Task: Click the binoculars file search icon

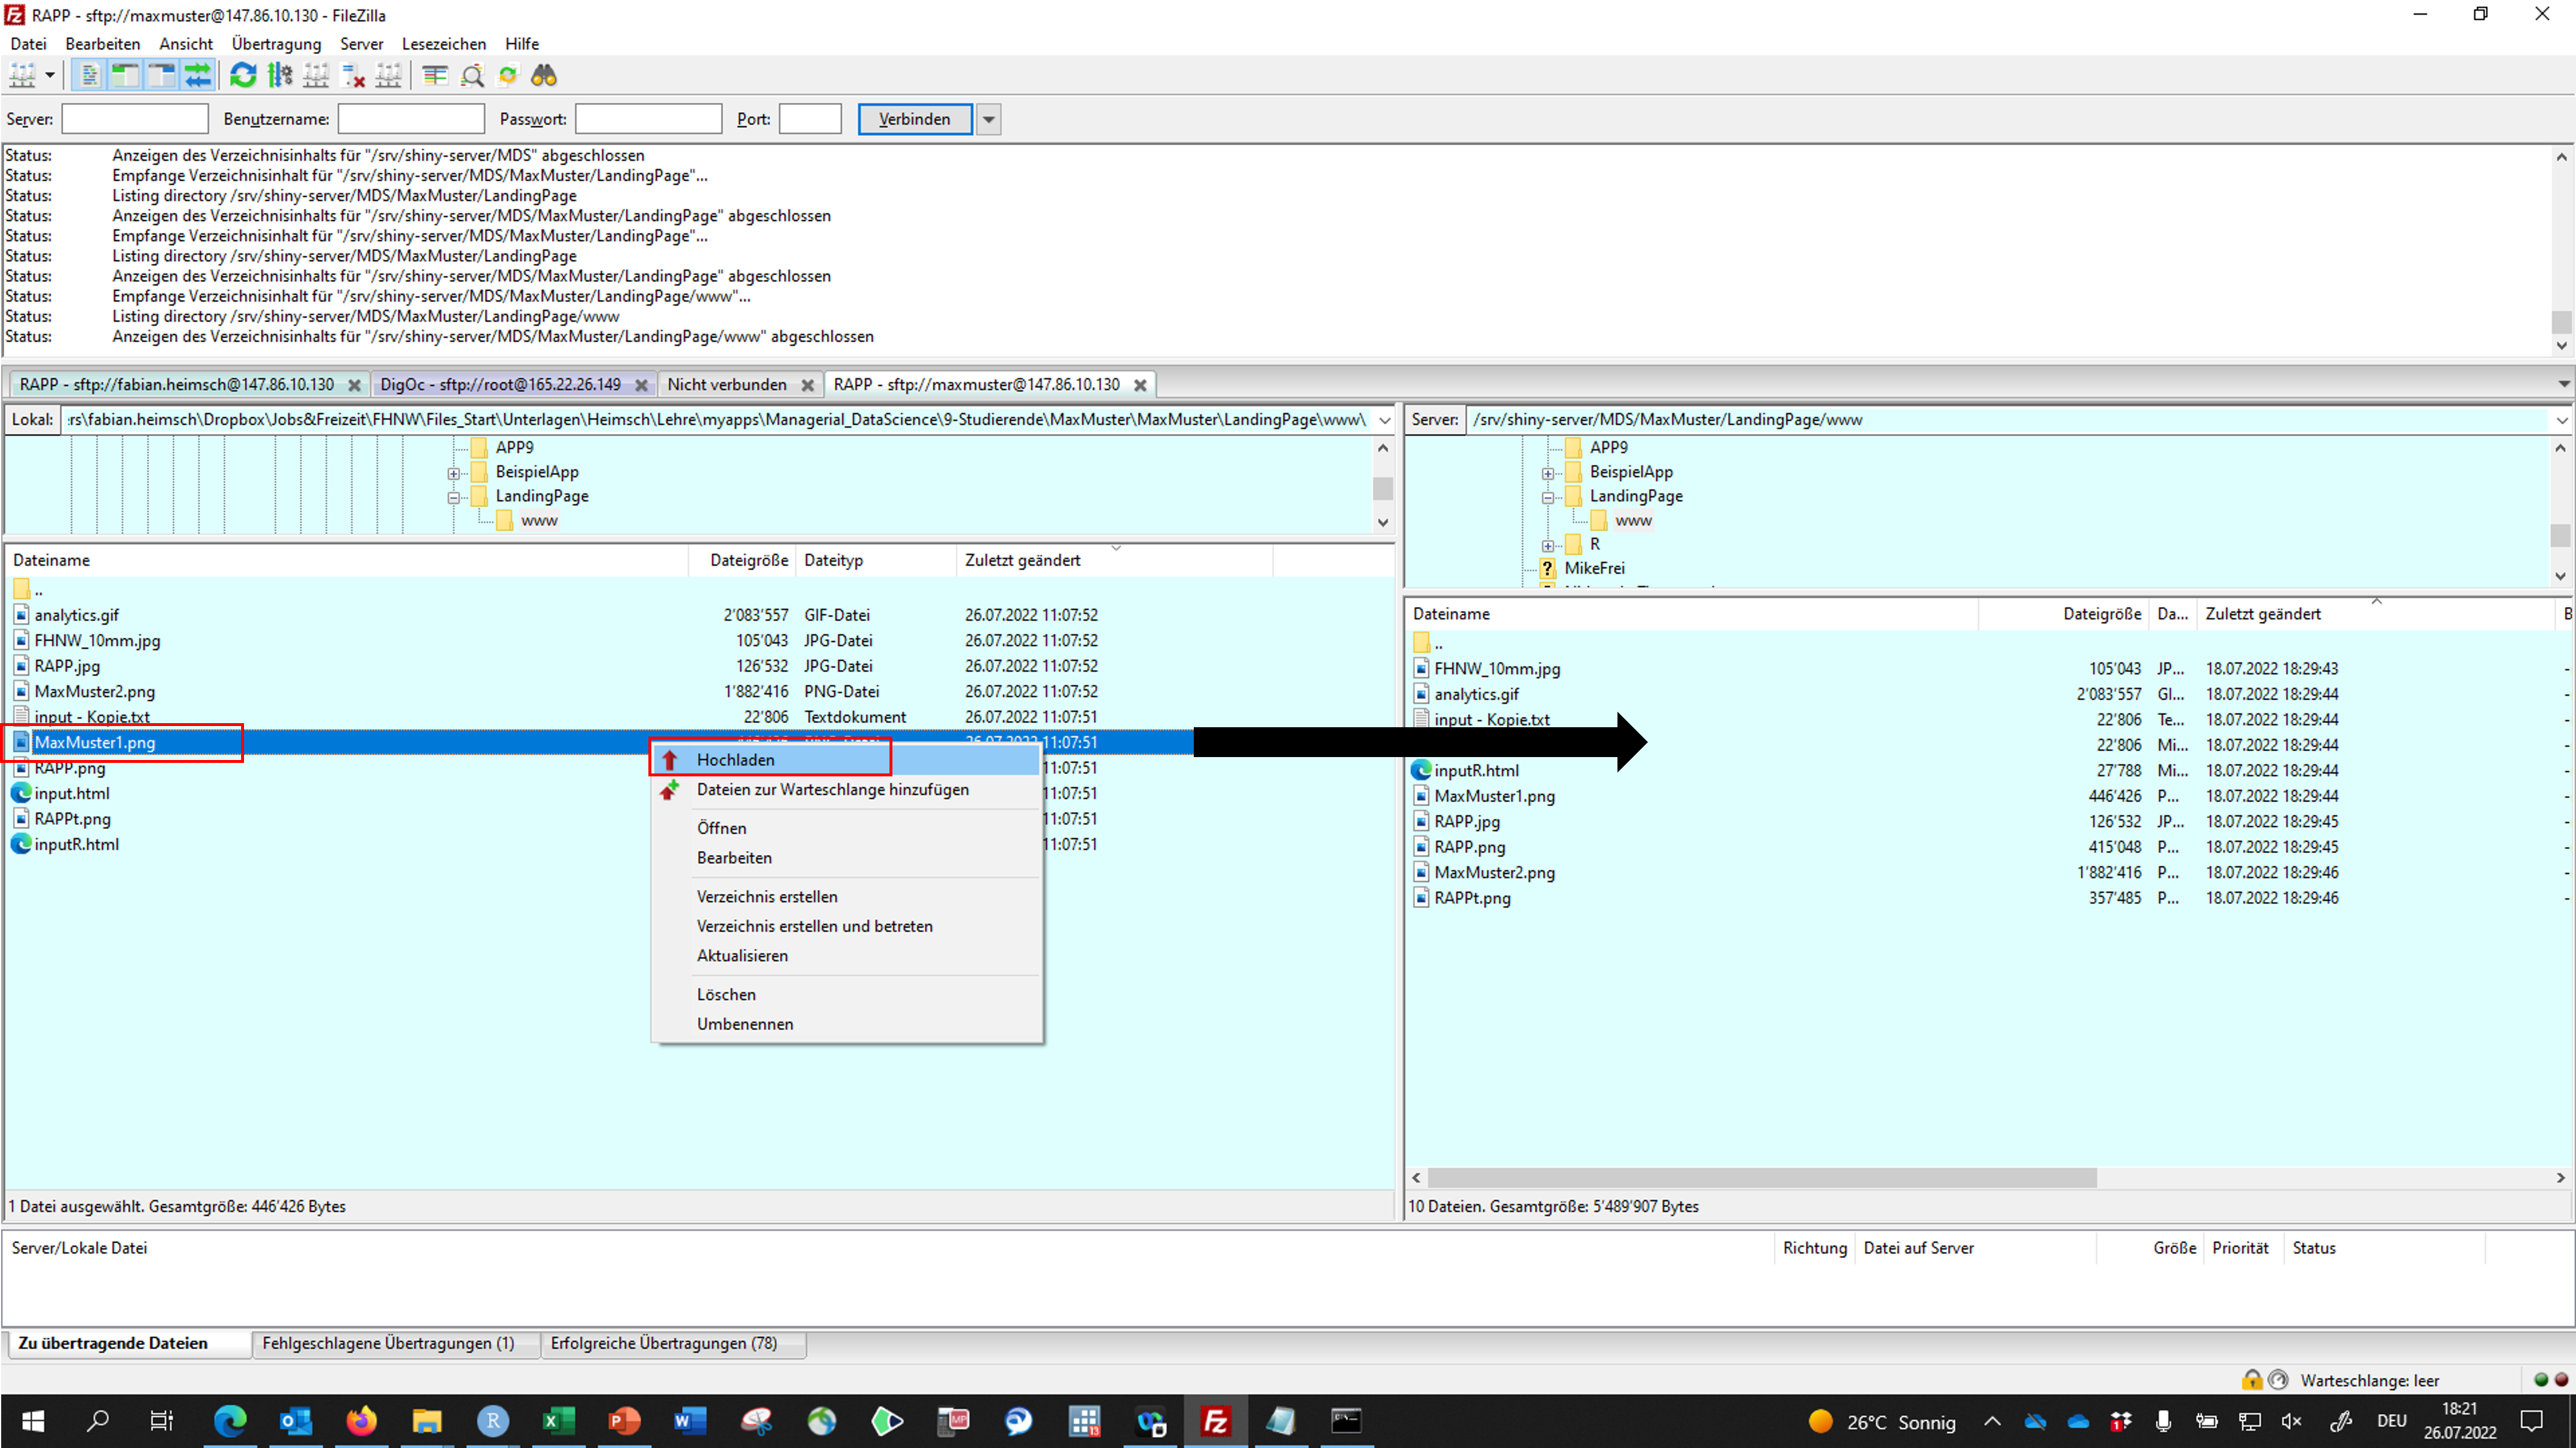Action: 543,75
